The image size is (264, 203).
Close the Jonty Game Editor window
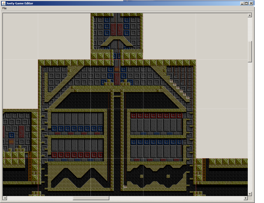pyautogui.click(x=251, y=3)
